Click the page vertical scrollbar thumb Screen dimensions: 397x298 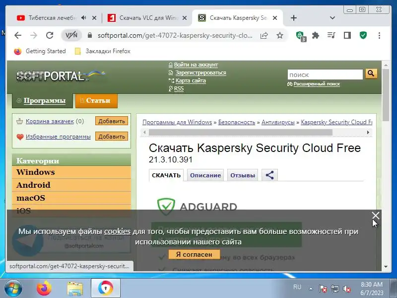pyautogui.click(x=386, y=95)
